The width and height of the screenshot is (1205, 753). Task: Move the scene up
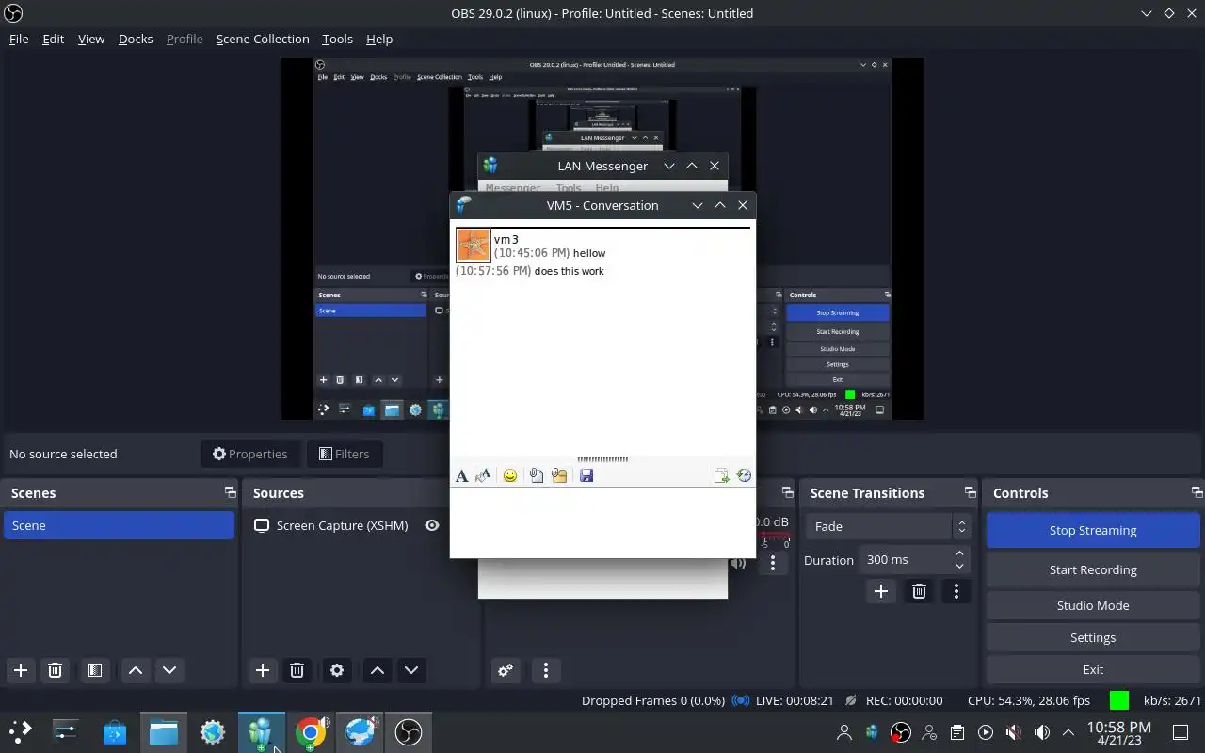click(136, 670)
